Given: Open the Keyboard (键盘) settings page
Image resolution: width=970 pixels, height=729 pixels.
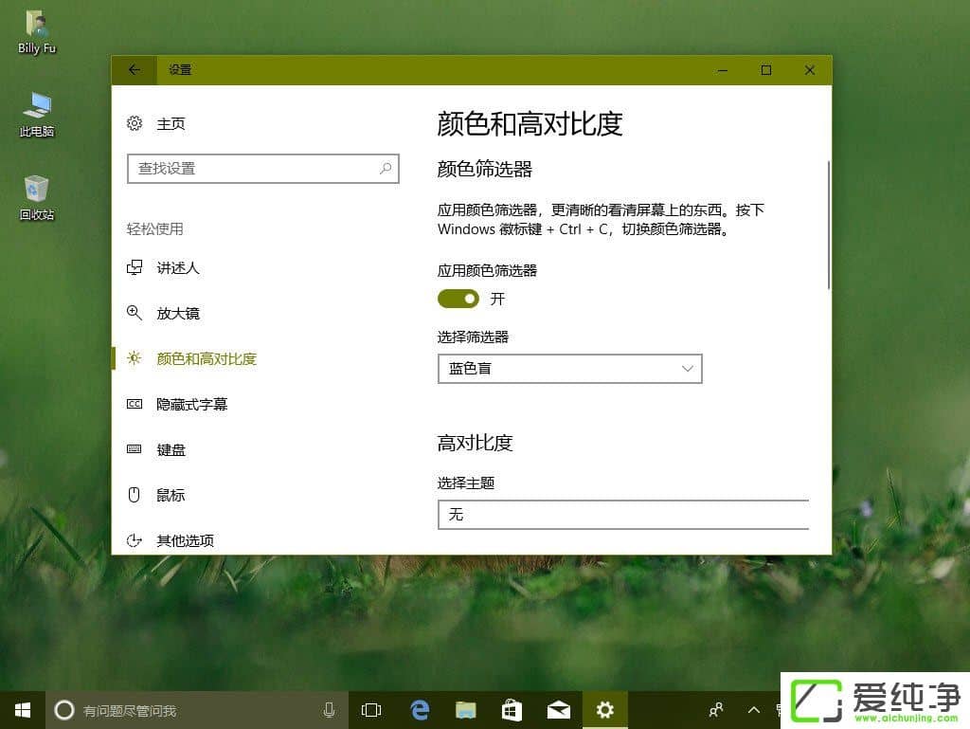Looking at the screenshot, I should [x=171, y=449].
